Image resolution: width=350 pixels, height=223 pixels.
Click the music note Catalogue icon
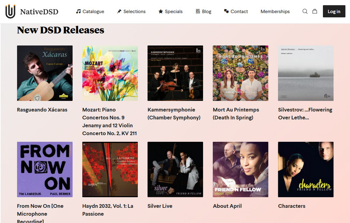pos(78,11)
